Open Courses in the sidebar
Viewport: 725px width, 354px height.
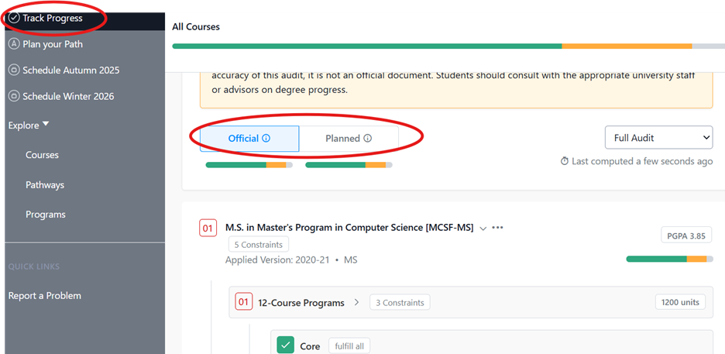(x=42, y=155)
